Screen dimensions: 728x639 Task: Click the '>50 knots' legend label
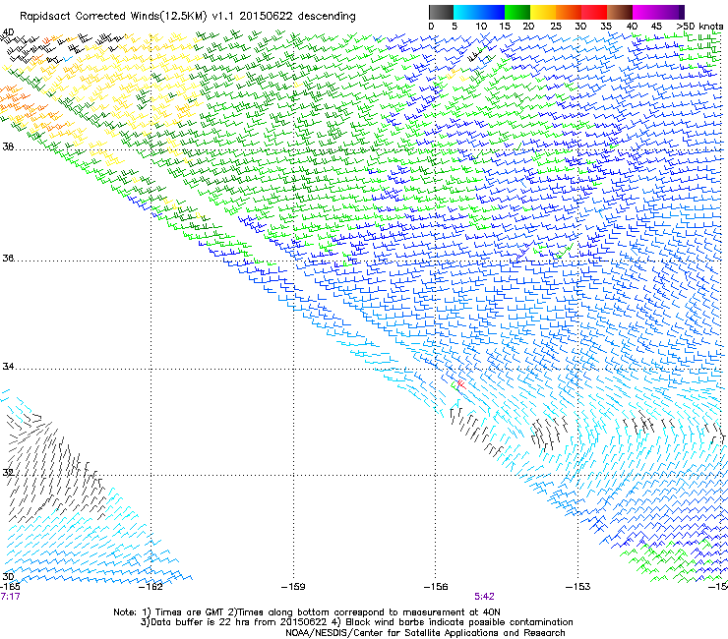[x=699, y=27]
